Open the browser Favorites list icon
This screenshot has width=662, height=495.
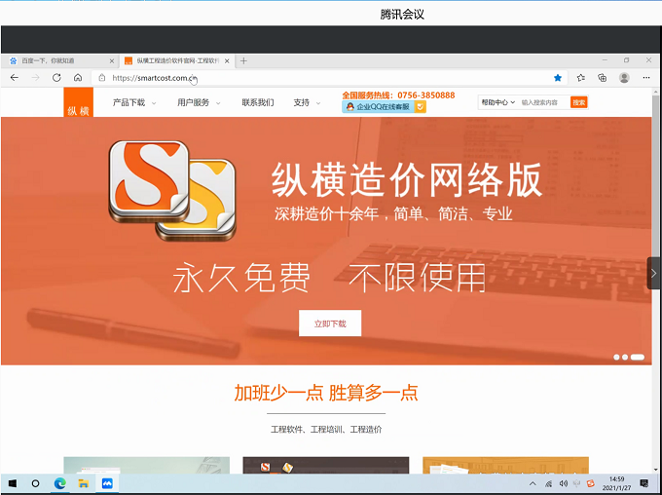coord(581,78)
